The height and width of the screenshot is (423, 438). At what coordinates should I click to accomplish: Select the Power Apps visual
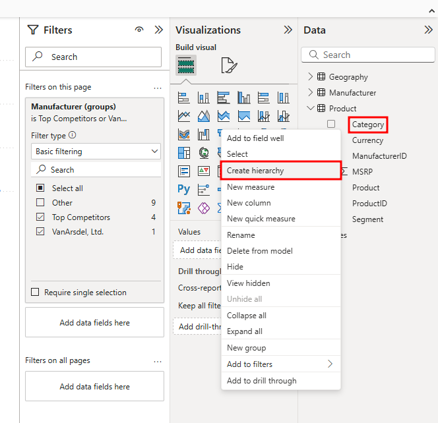point(204,208)
